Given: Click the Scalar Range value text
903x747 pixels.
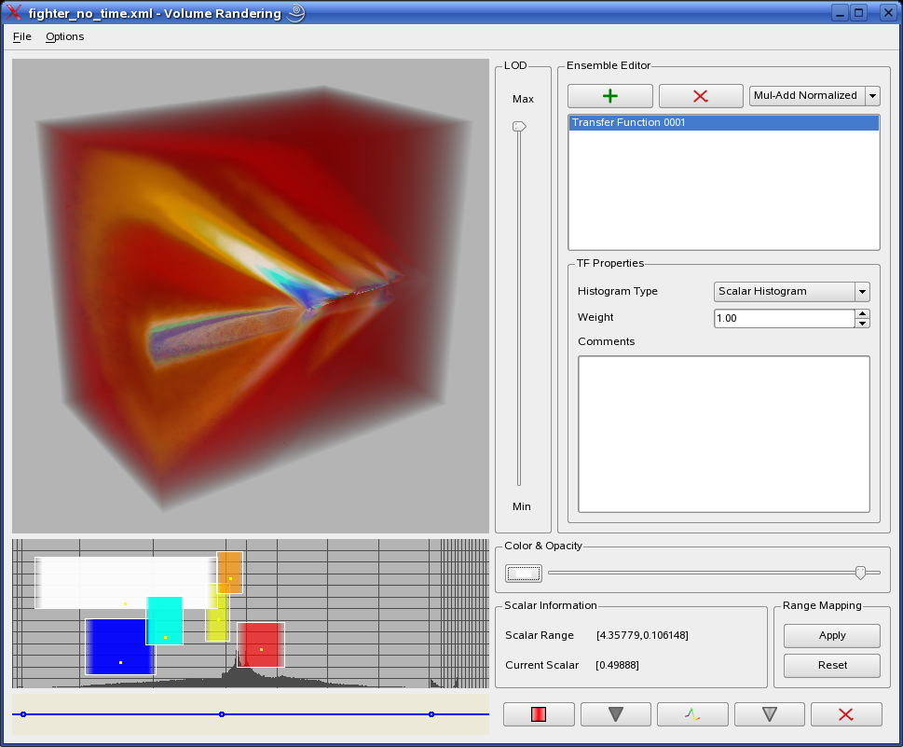Looking at the screenshot, I should tap(642, 635).
